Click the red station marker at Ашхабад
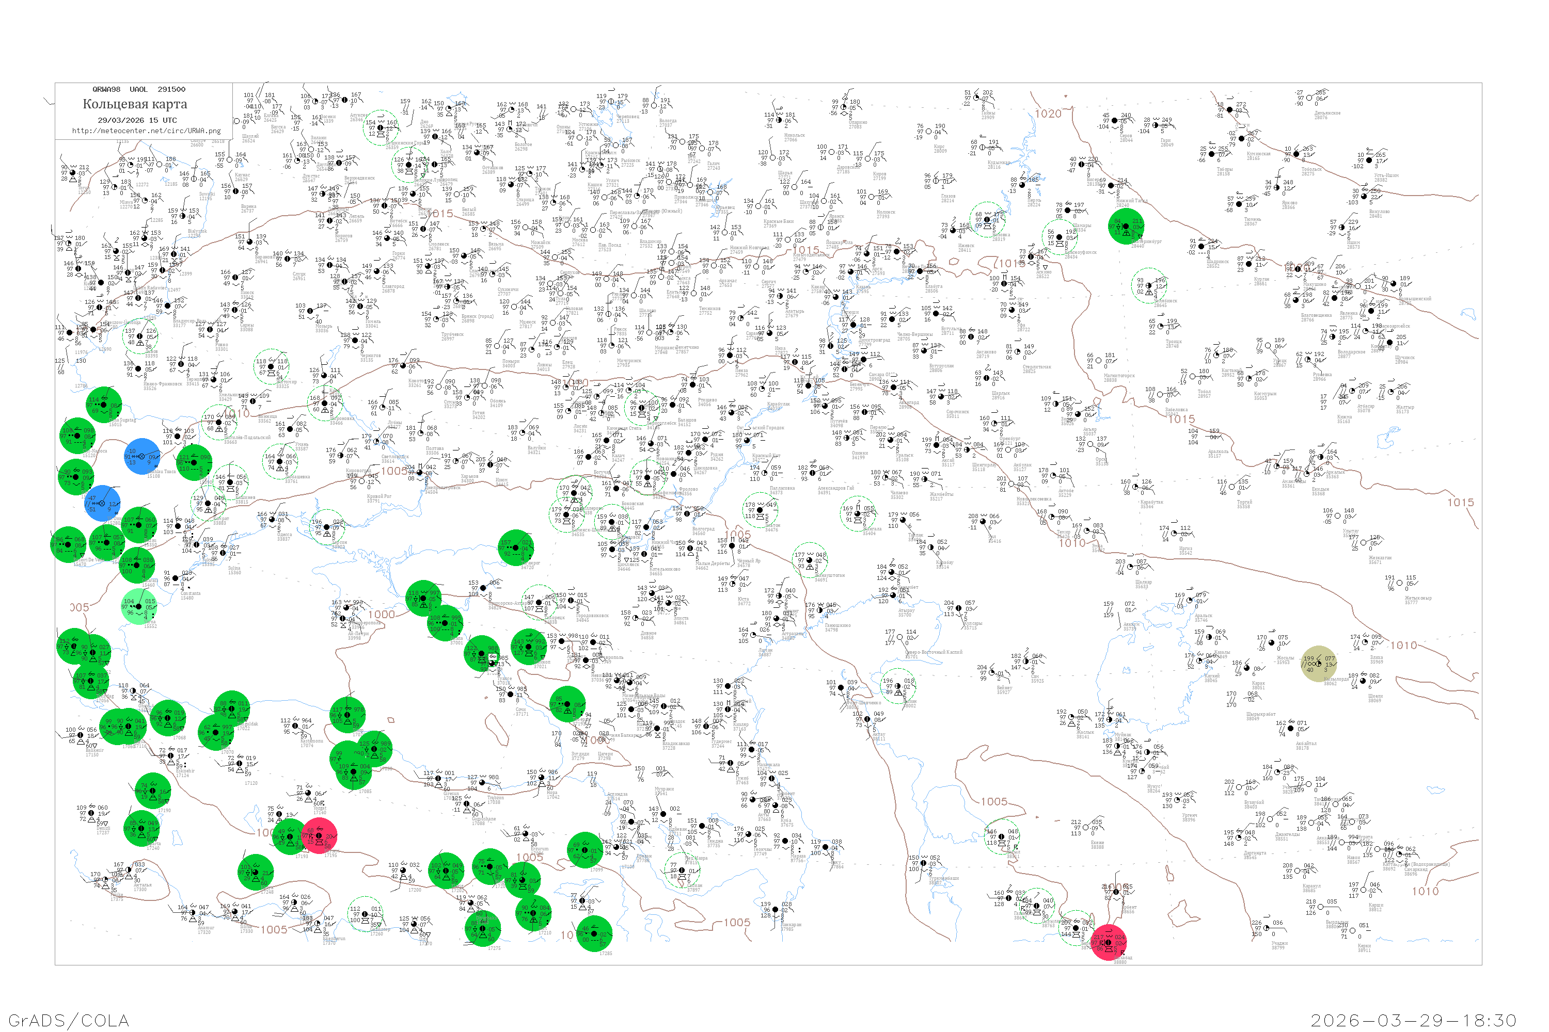Viewport: 1549px width, 1032px height. 1109,943
